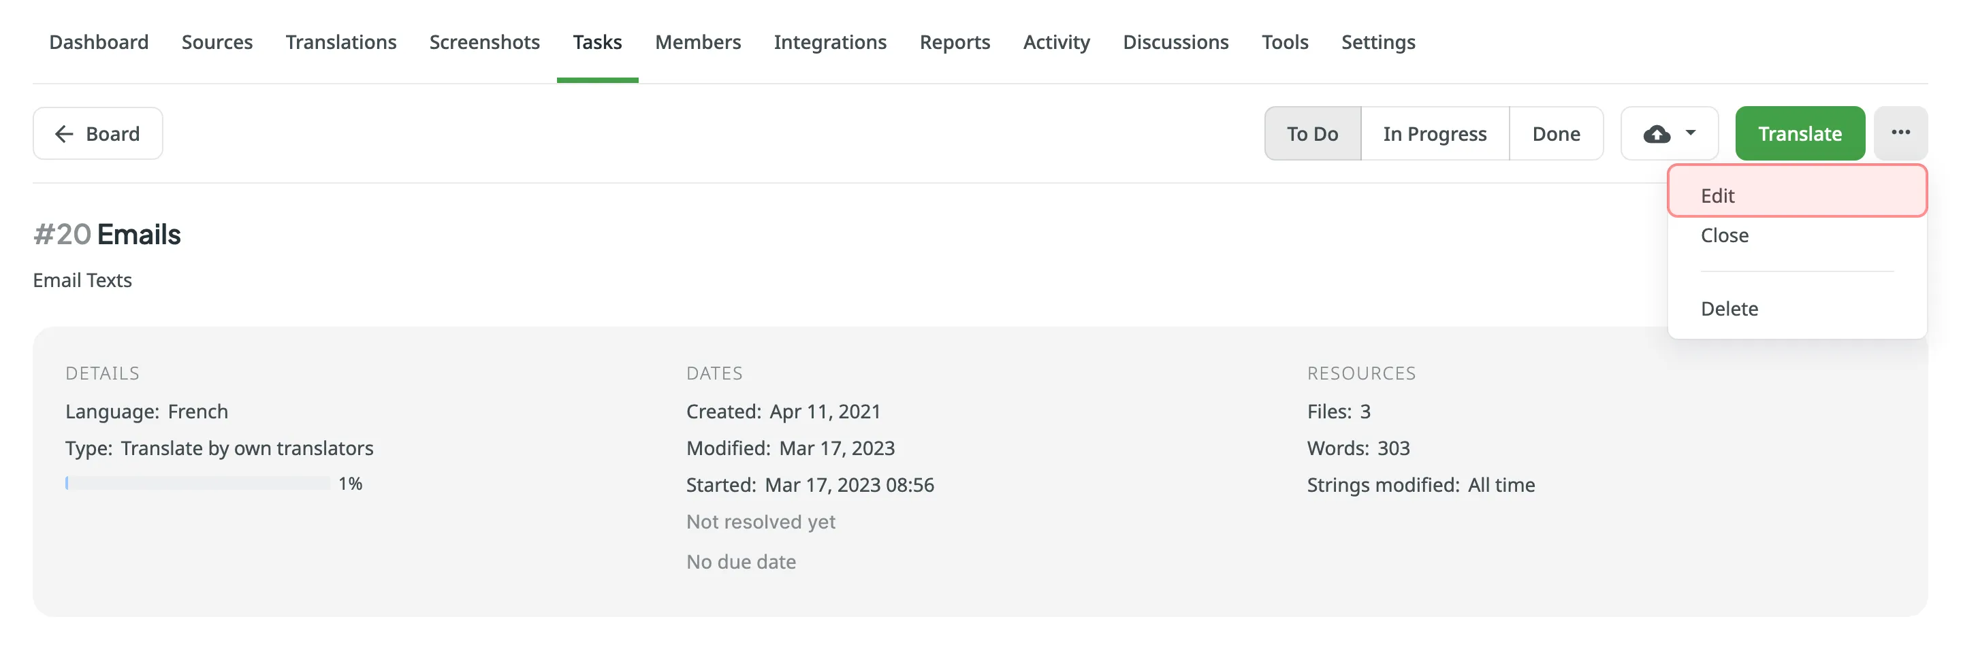Click the back arrow icon beside Board
The width and height of the screenshot is (1961, 651).
click(x=64, y=134)
